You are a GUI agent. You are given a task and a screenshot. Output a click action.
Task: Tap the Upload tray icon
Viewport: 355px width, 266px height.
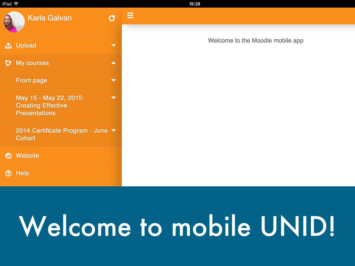click(8, 45)
